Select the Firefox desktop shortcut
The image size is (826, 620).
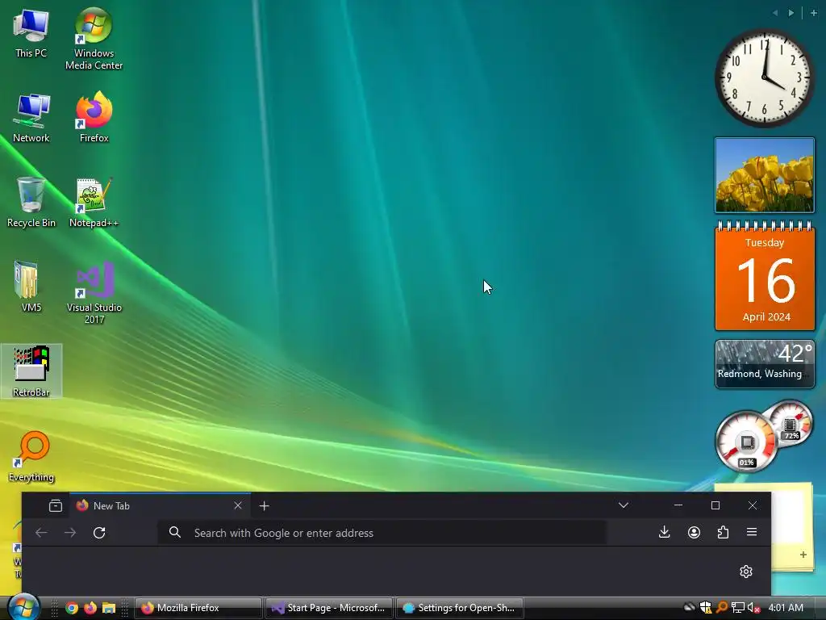point(94,117)
